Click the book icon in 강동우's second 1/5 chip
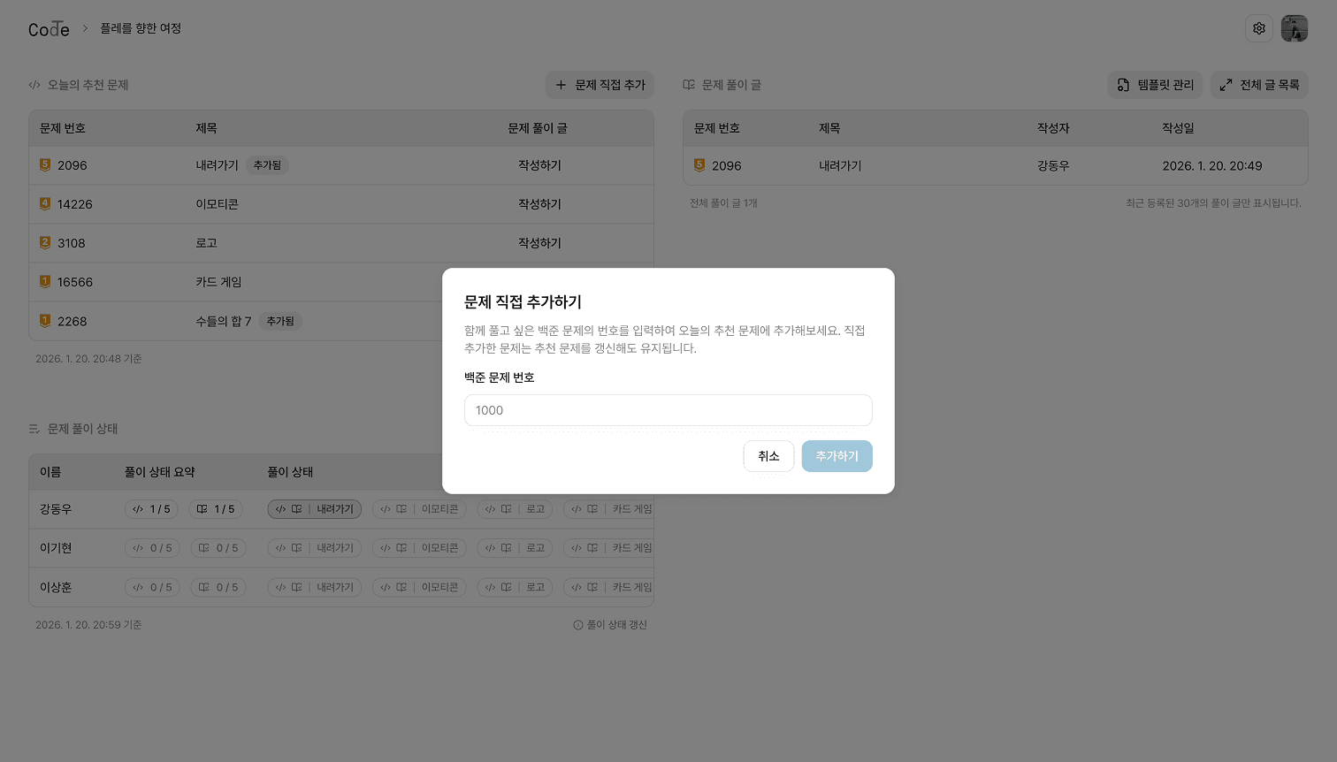Image resolution: width=1337 pixels, height=762 pixels. (x=202, y=509)
